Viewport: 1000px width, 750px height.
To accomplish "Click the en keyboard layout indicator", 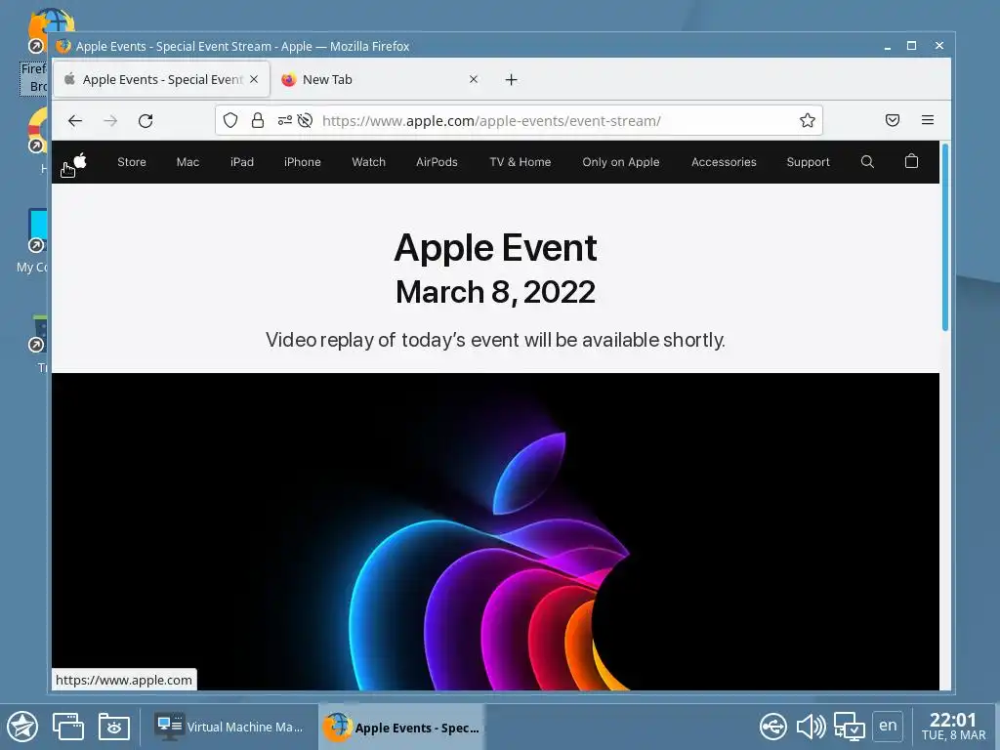I will (888, 726).
